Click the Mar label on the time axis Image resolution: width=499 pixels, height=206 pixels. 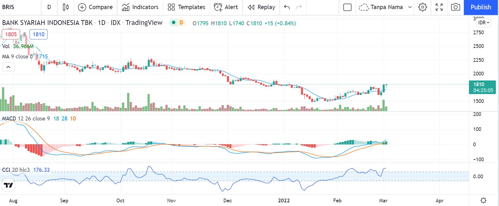click(383, 201)
